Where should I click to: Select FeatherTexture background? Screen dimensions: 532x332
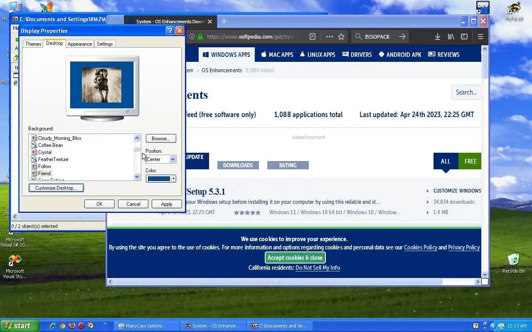tap(53, 159)
